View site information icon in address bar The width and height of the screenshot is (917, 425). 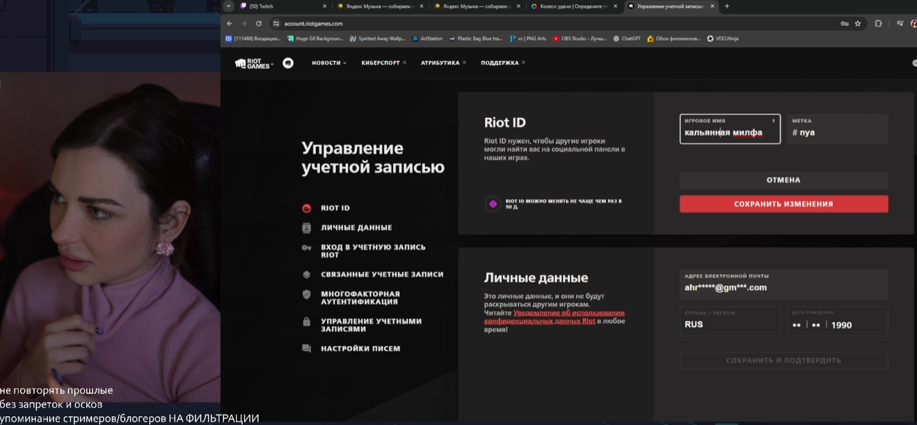click(x=276, y=23)
